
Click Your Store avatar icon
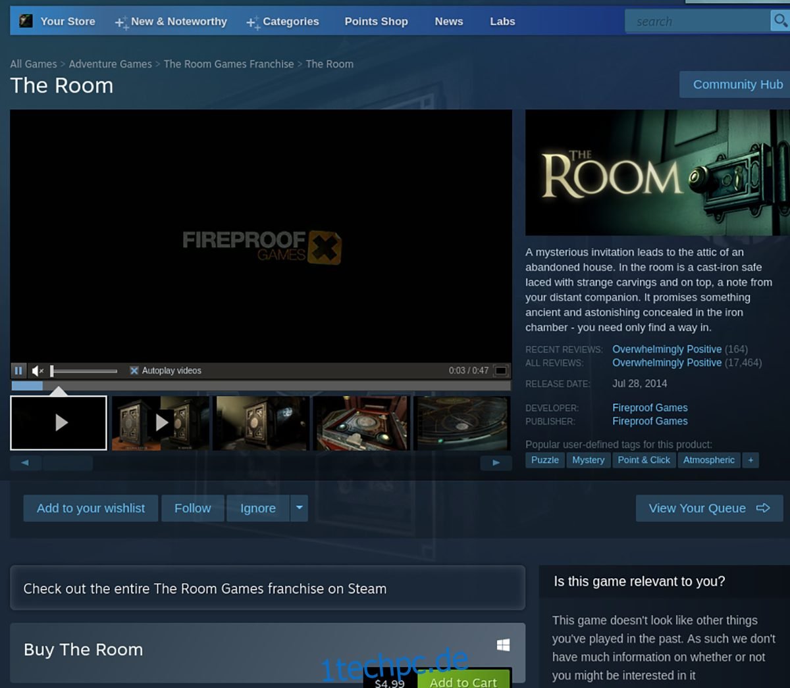point(26,21)
